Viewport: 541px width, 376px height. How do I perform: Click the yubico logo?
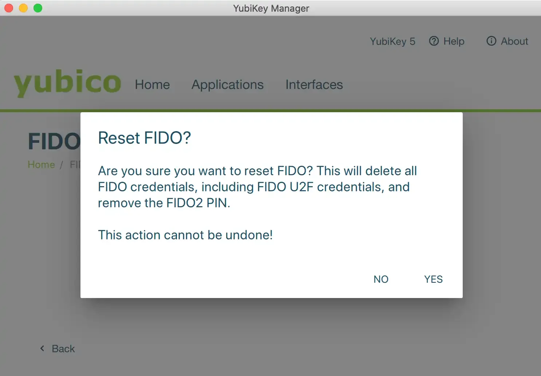tap(67, 83)
